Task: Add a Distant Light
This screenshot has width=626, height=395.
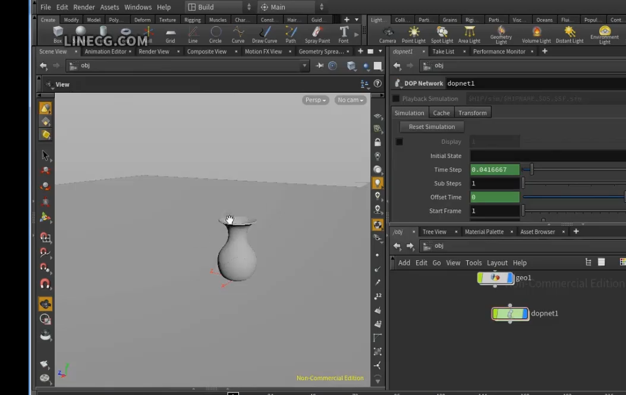Action: click(570, 35)
